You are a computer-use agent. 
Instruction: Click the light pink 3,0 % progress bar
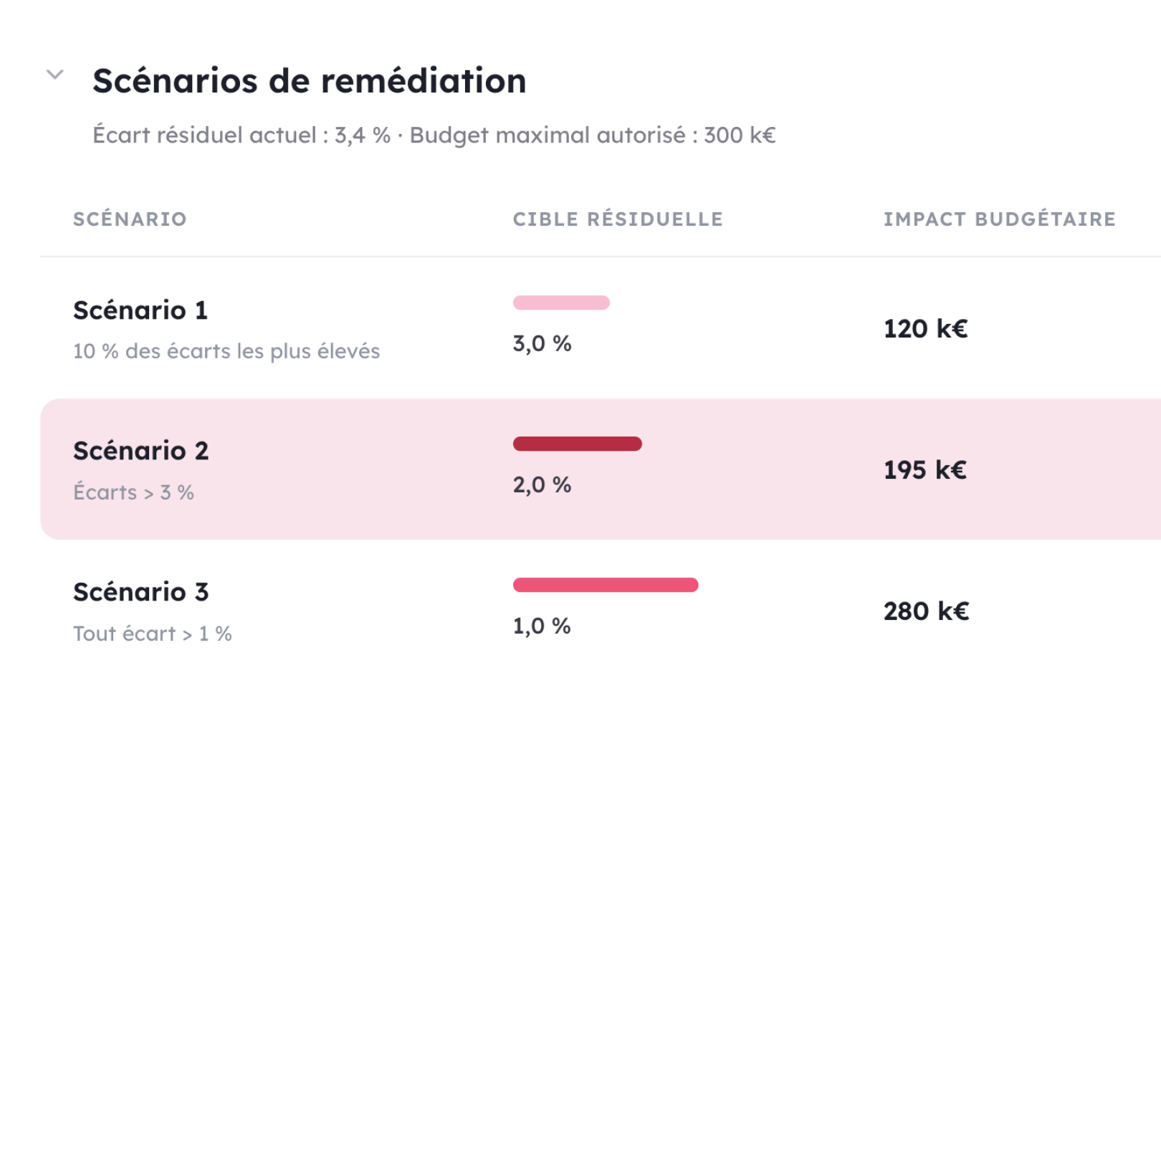pyautogui.click(x=561, y=302)
